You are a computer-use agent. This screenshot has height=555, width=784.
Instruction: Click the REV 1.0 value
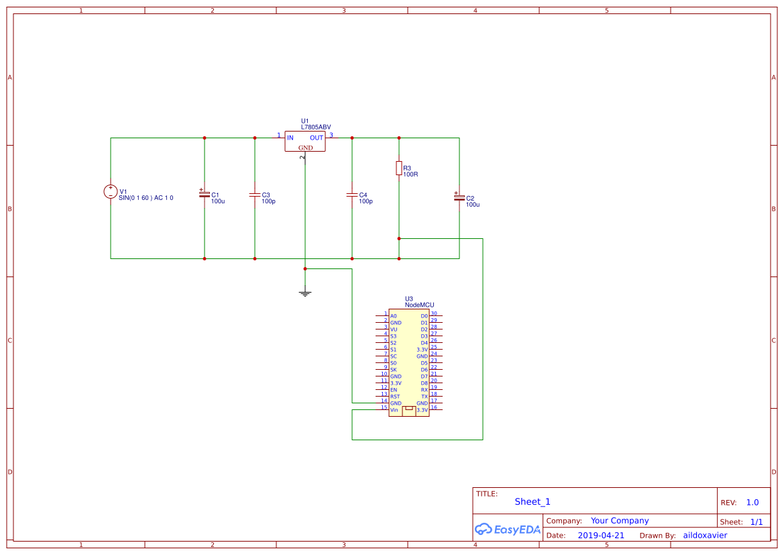(x=752, y=501)
